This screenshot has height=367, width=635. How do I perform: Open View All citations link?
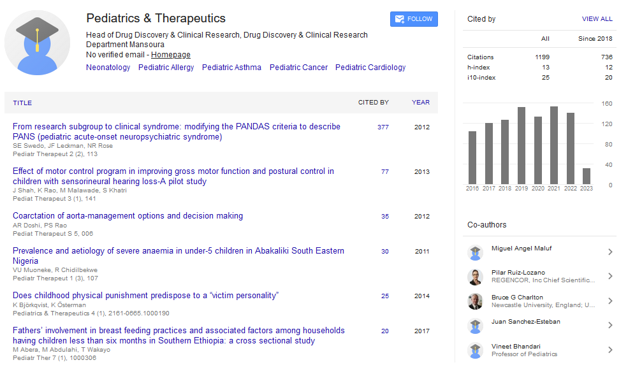tap(597, 19)
